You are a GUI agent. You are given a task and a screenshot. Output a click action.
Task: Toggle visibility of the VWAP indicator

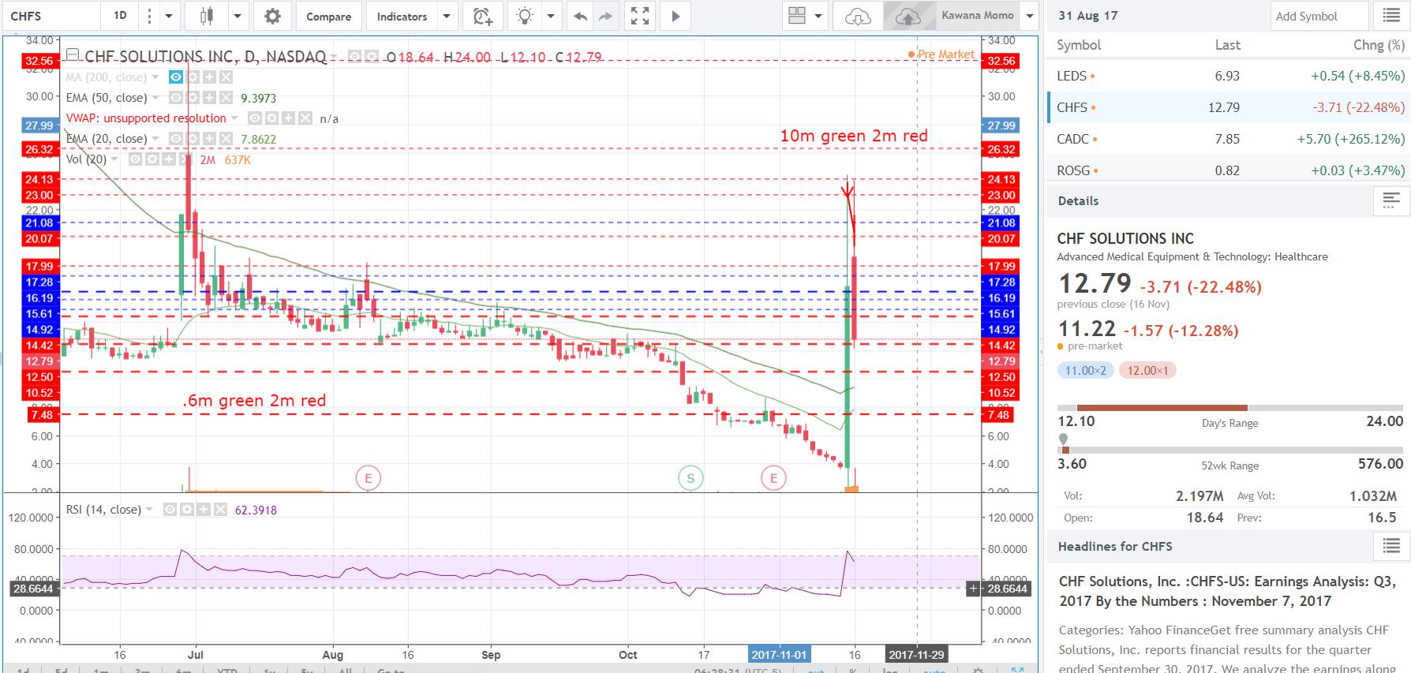coord(255,118)
